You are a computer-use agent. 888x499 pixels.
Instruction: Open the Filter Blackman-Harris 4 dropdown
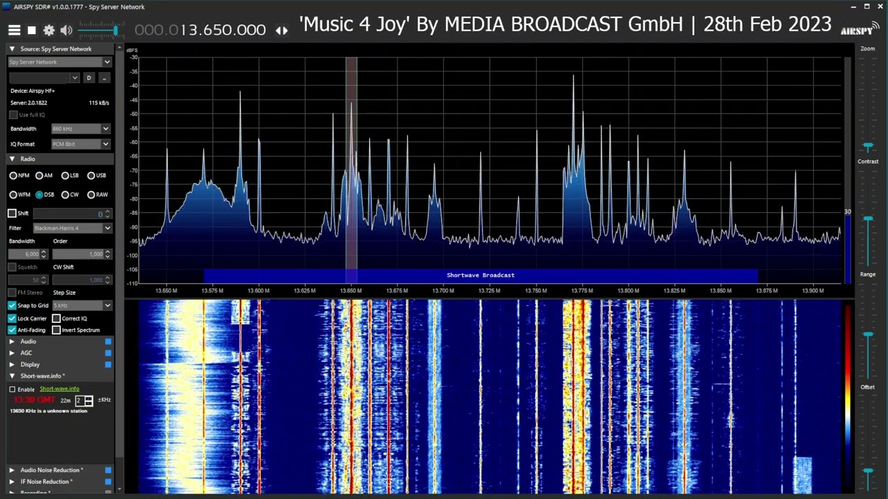pos(72,228)
